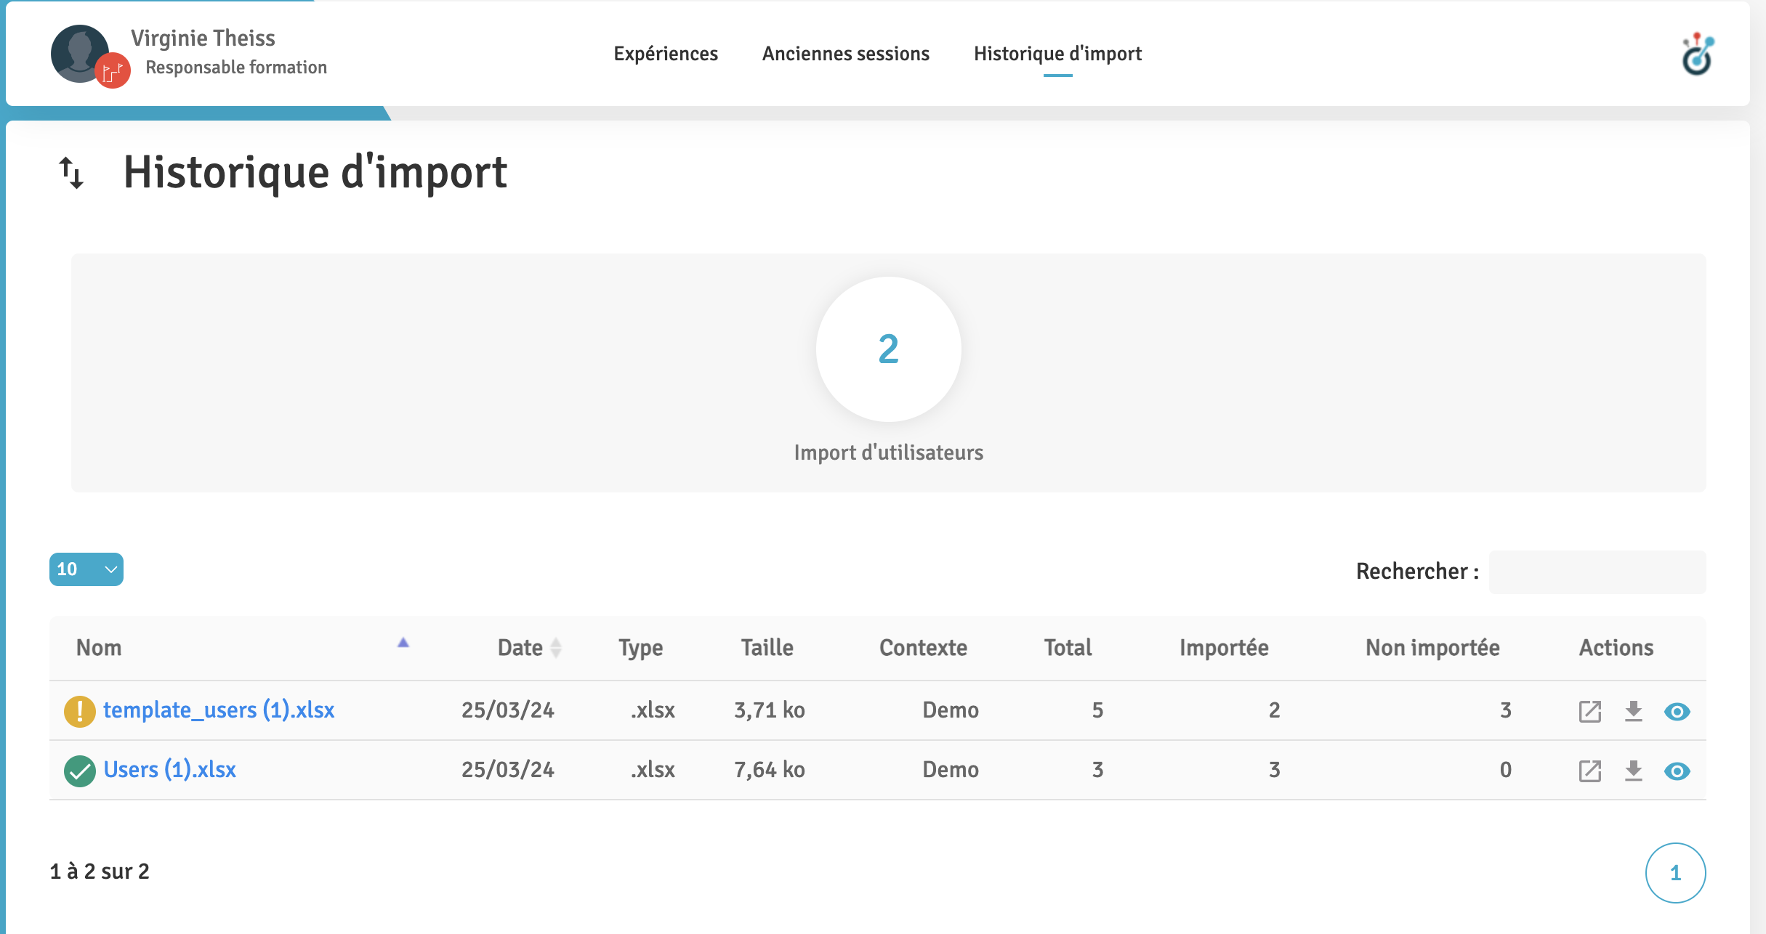This screenshot has height=934, width=1766.
Task: View details with eye icon for template_users
Action: 1677,711
